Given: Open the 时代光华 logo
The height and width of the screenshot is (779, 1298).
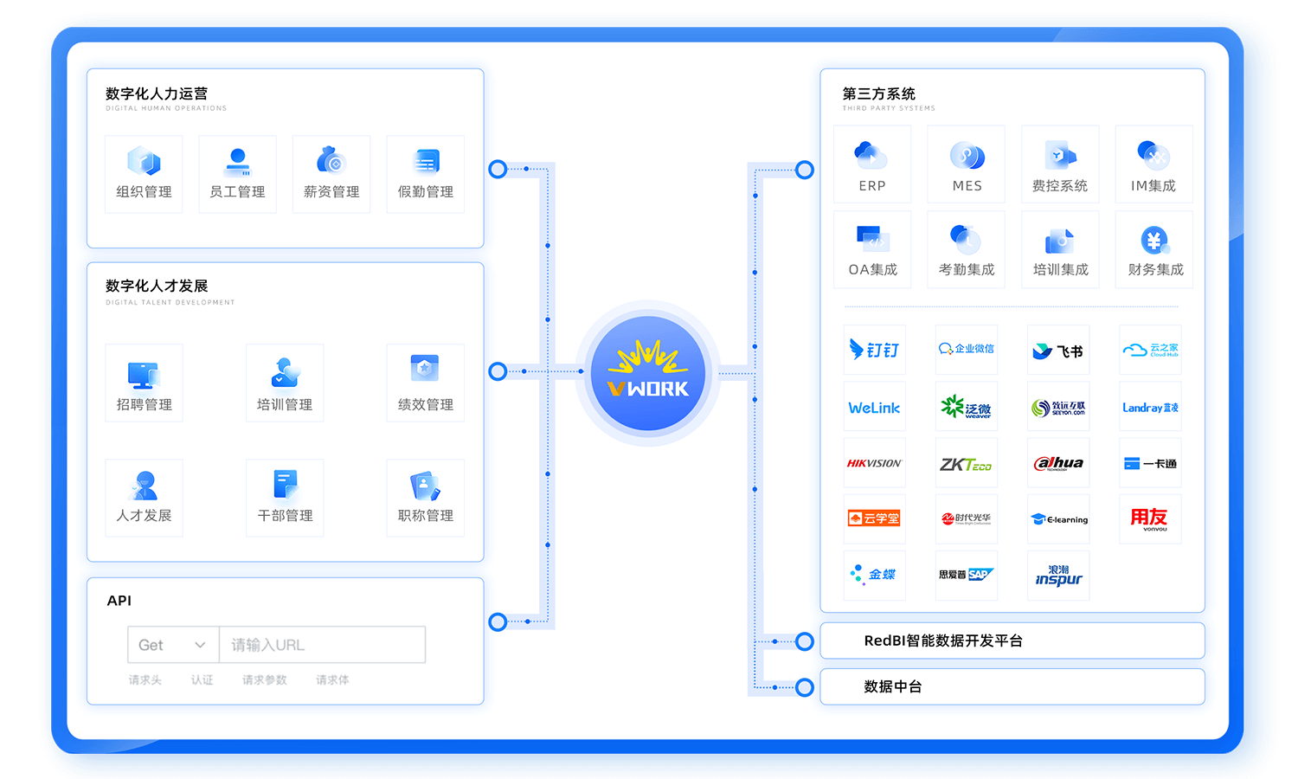Looking at the screenshot, I should pos(967,519).
